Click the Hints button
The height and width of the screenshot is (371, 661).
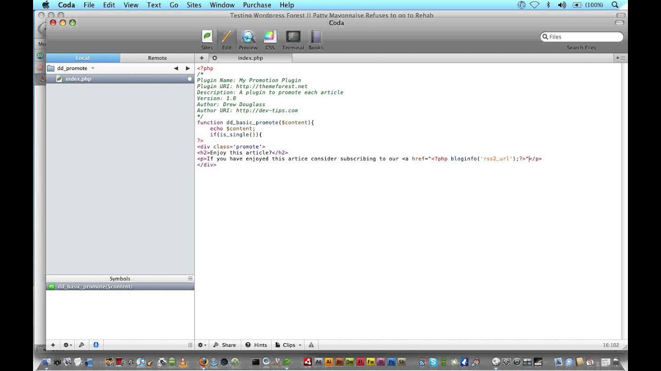click(x=256, y=345)
